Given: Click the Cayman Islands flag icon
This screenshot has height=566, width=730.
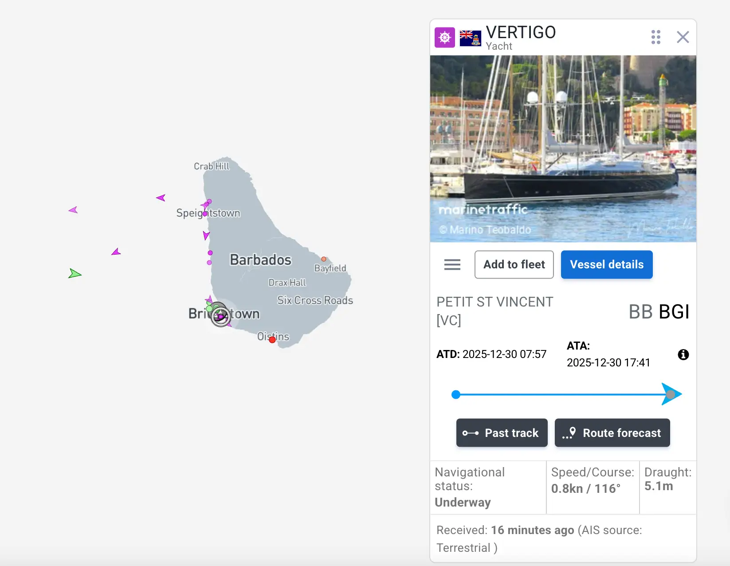Looking at the screenshot, I should point(470,38).
